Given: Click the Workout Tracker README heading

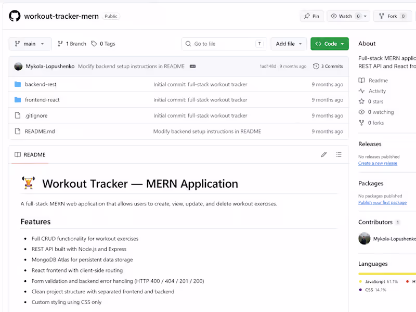Looking at the screenshot, I should (x=129, y=184).
